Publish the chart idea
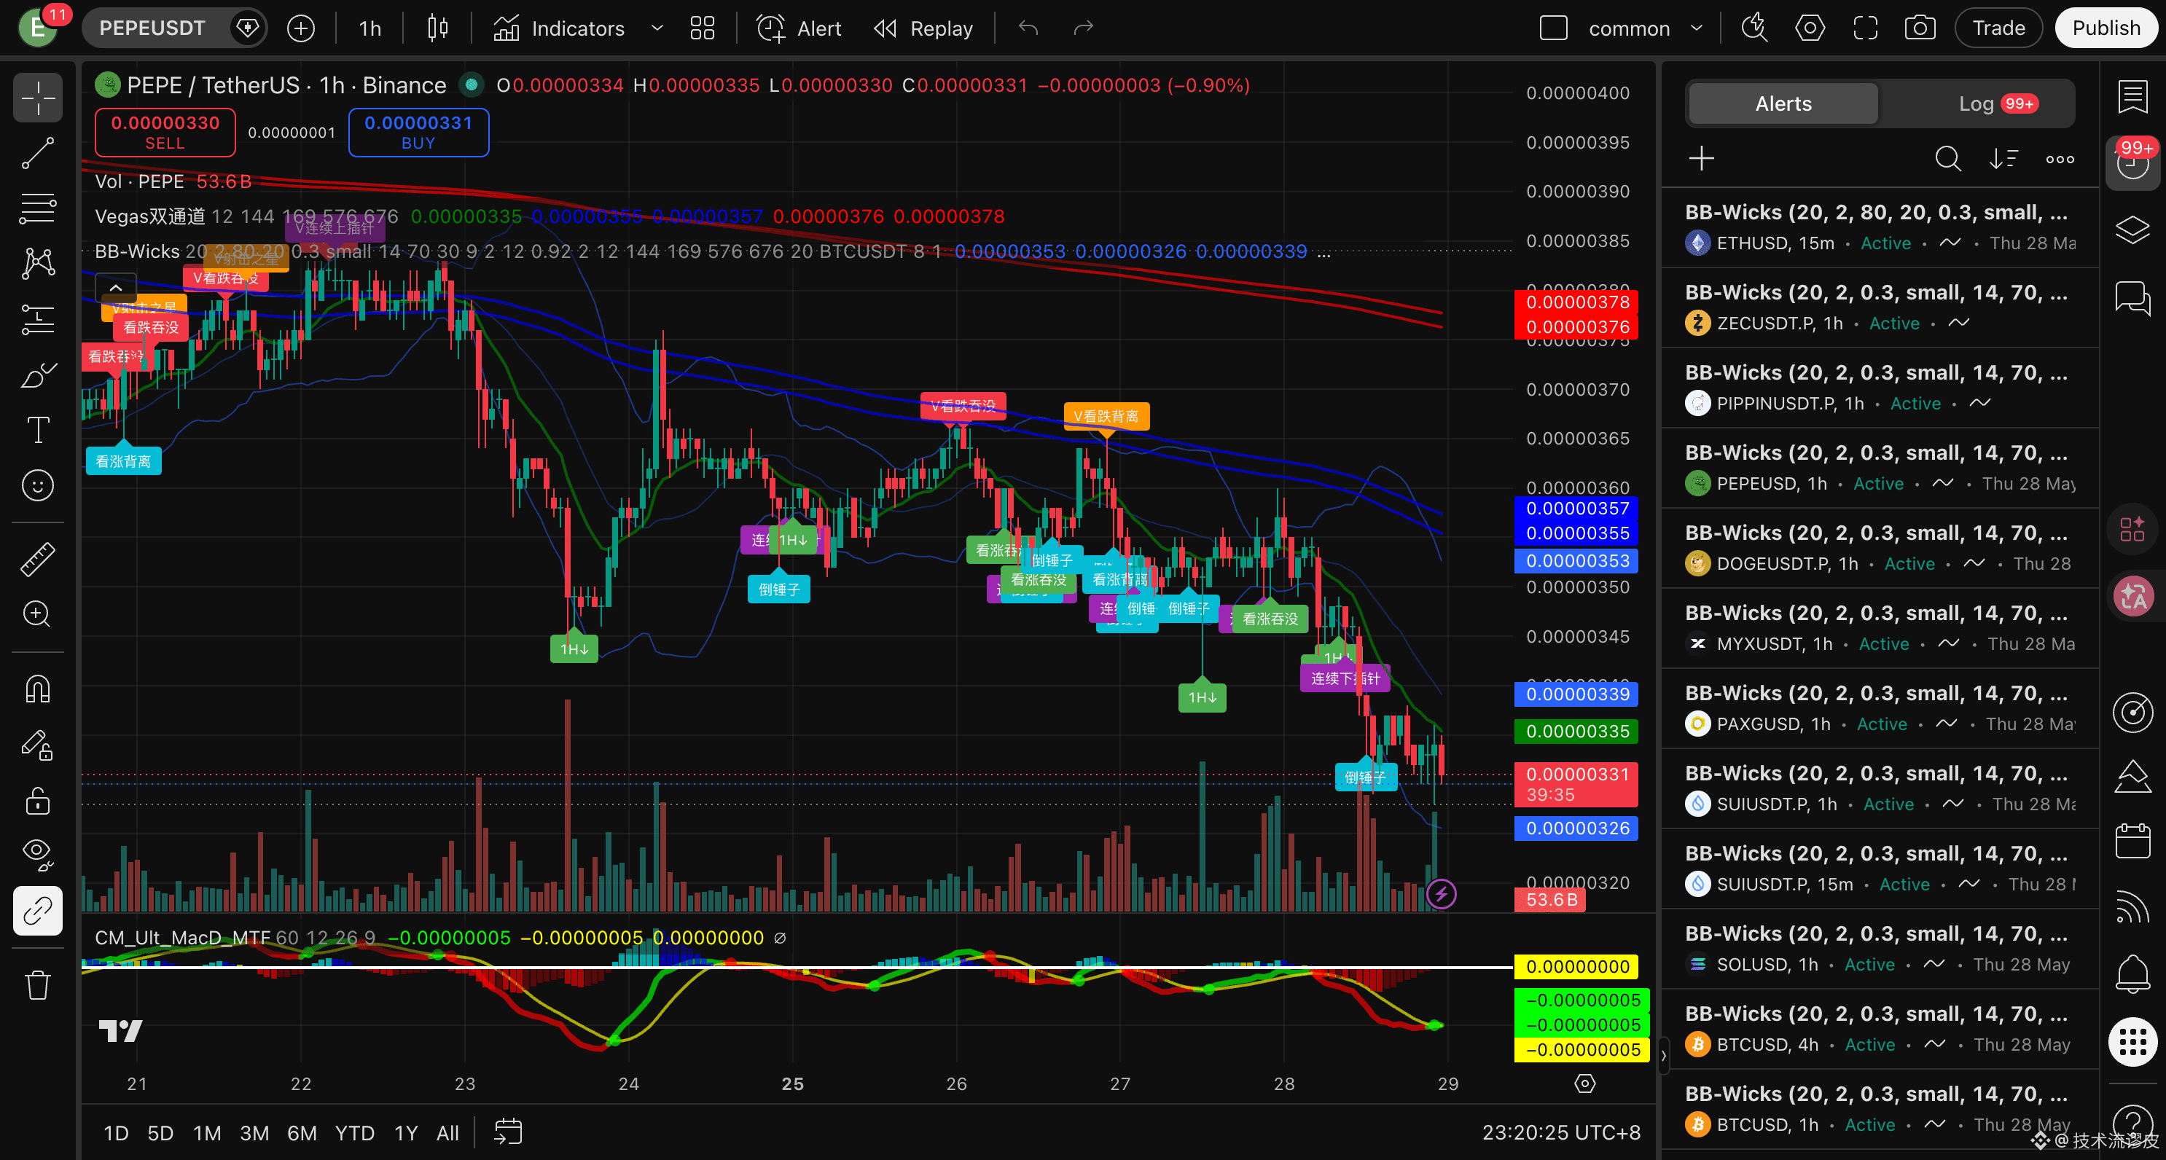 coord(2106,28)
